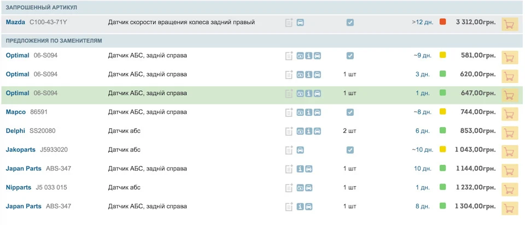Add Optimal 620,00грн. offer to cart
The width and height of the screenshot is (525, 225).
509,76
